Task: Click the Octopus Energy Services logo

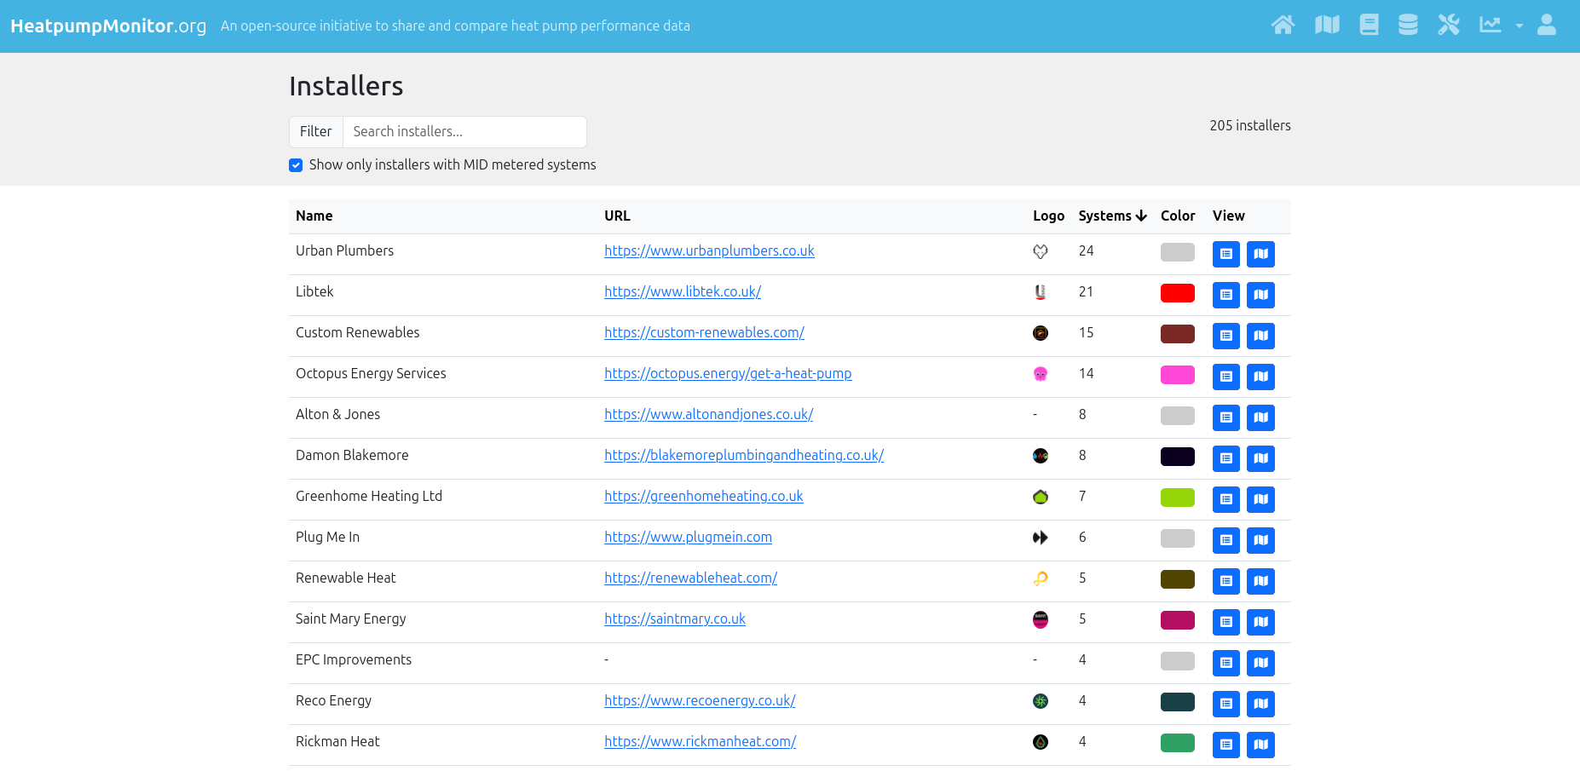Action: 1041,374
